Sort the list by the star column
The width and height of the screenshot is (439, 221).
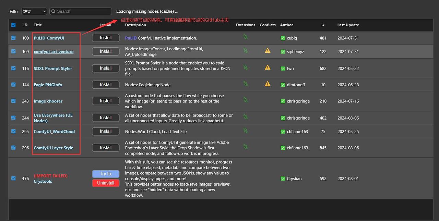point(323,25)
